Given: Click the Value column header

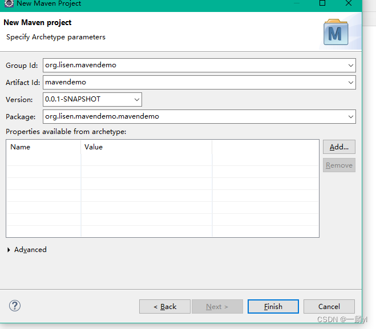Looking at the screenshot, I should click(147, 147).
